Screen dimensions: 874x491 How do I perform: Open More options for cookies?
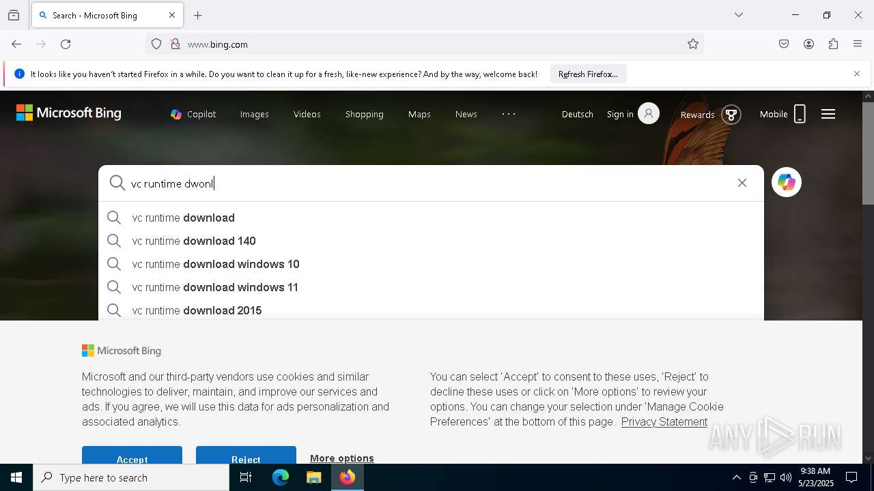pyautogui.click(x=342, y=458)
